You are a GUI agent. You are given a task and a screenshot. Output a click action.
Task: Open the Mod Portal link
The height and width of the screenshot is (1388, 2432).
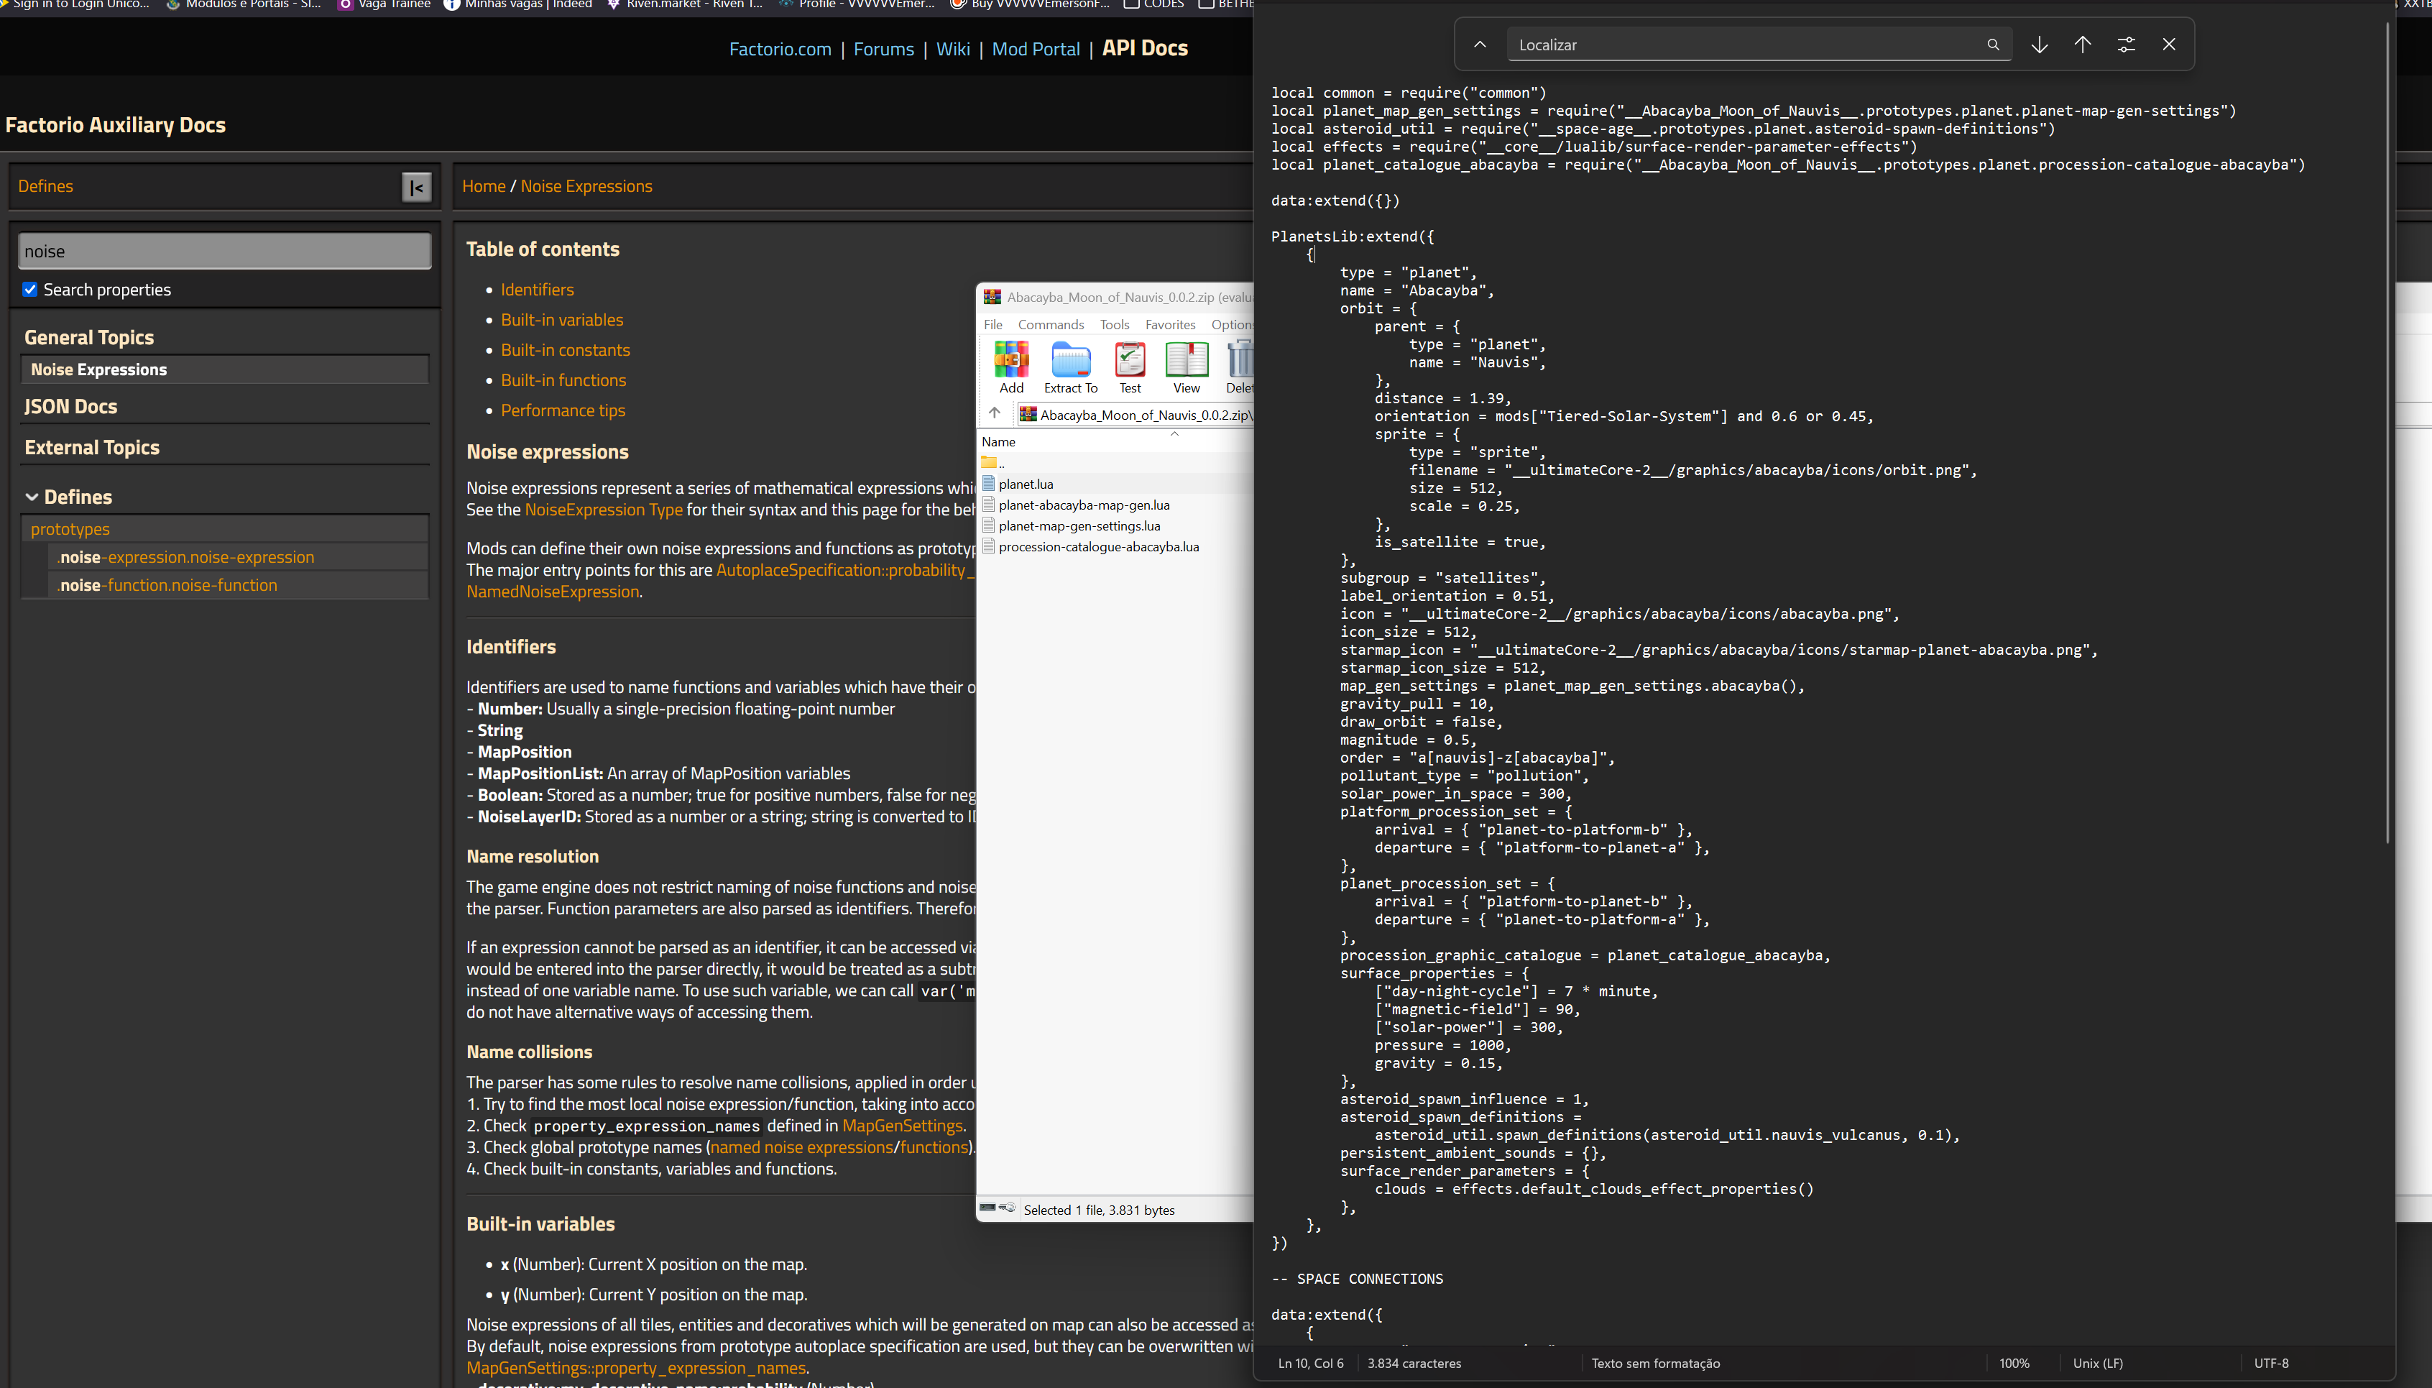click(x=1035, y=50)
